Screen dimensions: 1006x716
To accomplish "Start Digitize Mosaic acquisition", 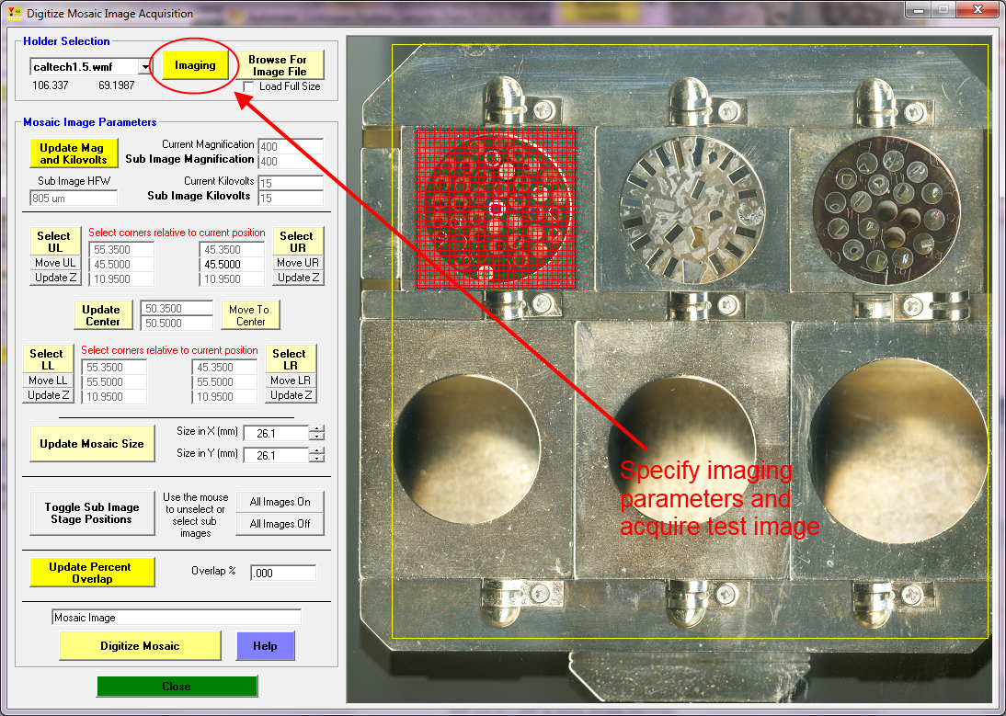I will pyautogui.click(x=140, y=646).
